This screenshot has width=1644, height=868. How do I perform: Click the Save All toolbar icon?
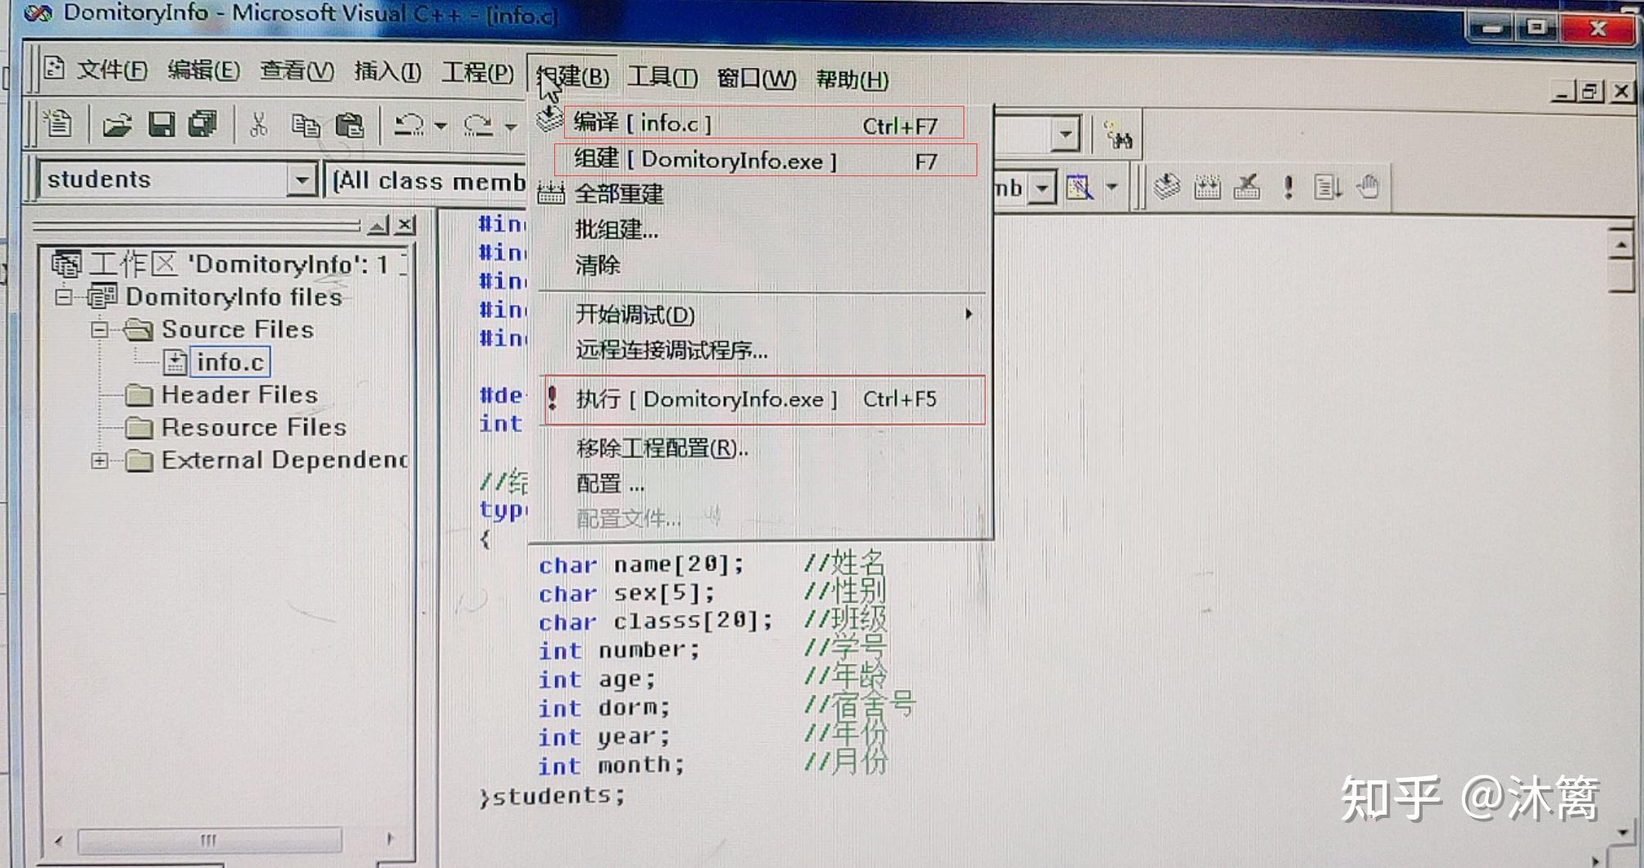(200, 125)
